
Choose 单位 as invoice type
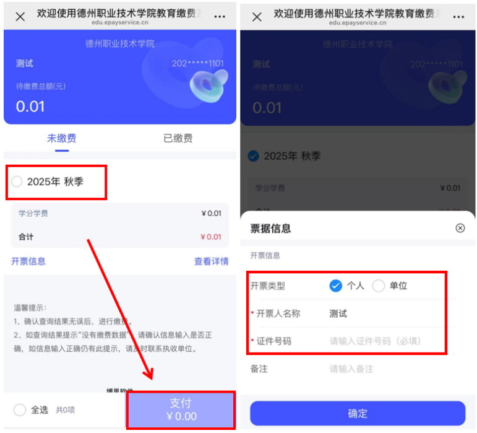[x=379, y=286]
